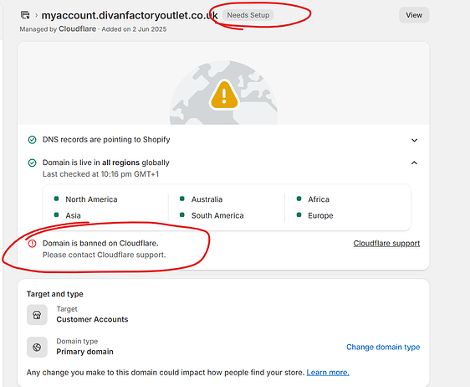Screen dimensions: 470x387
Task: Open the View button
Action: coord(414,15)
